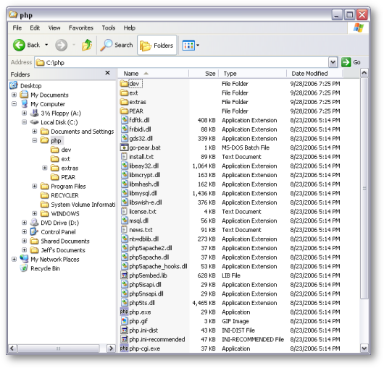Screen dimensions: 384x368
Task: Click file list scroll up arrow
Action: (x=364, y=73)
